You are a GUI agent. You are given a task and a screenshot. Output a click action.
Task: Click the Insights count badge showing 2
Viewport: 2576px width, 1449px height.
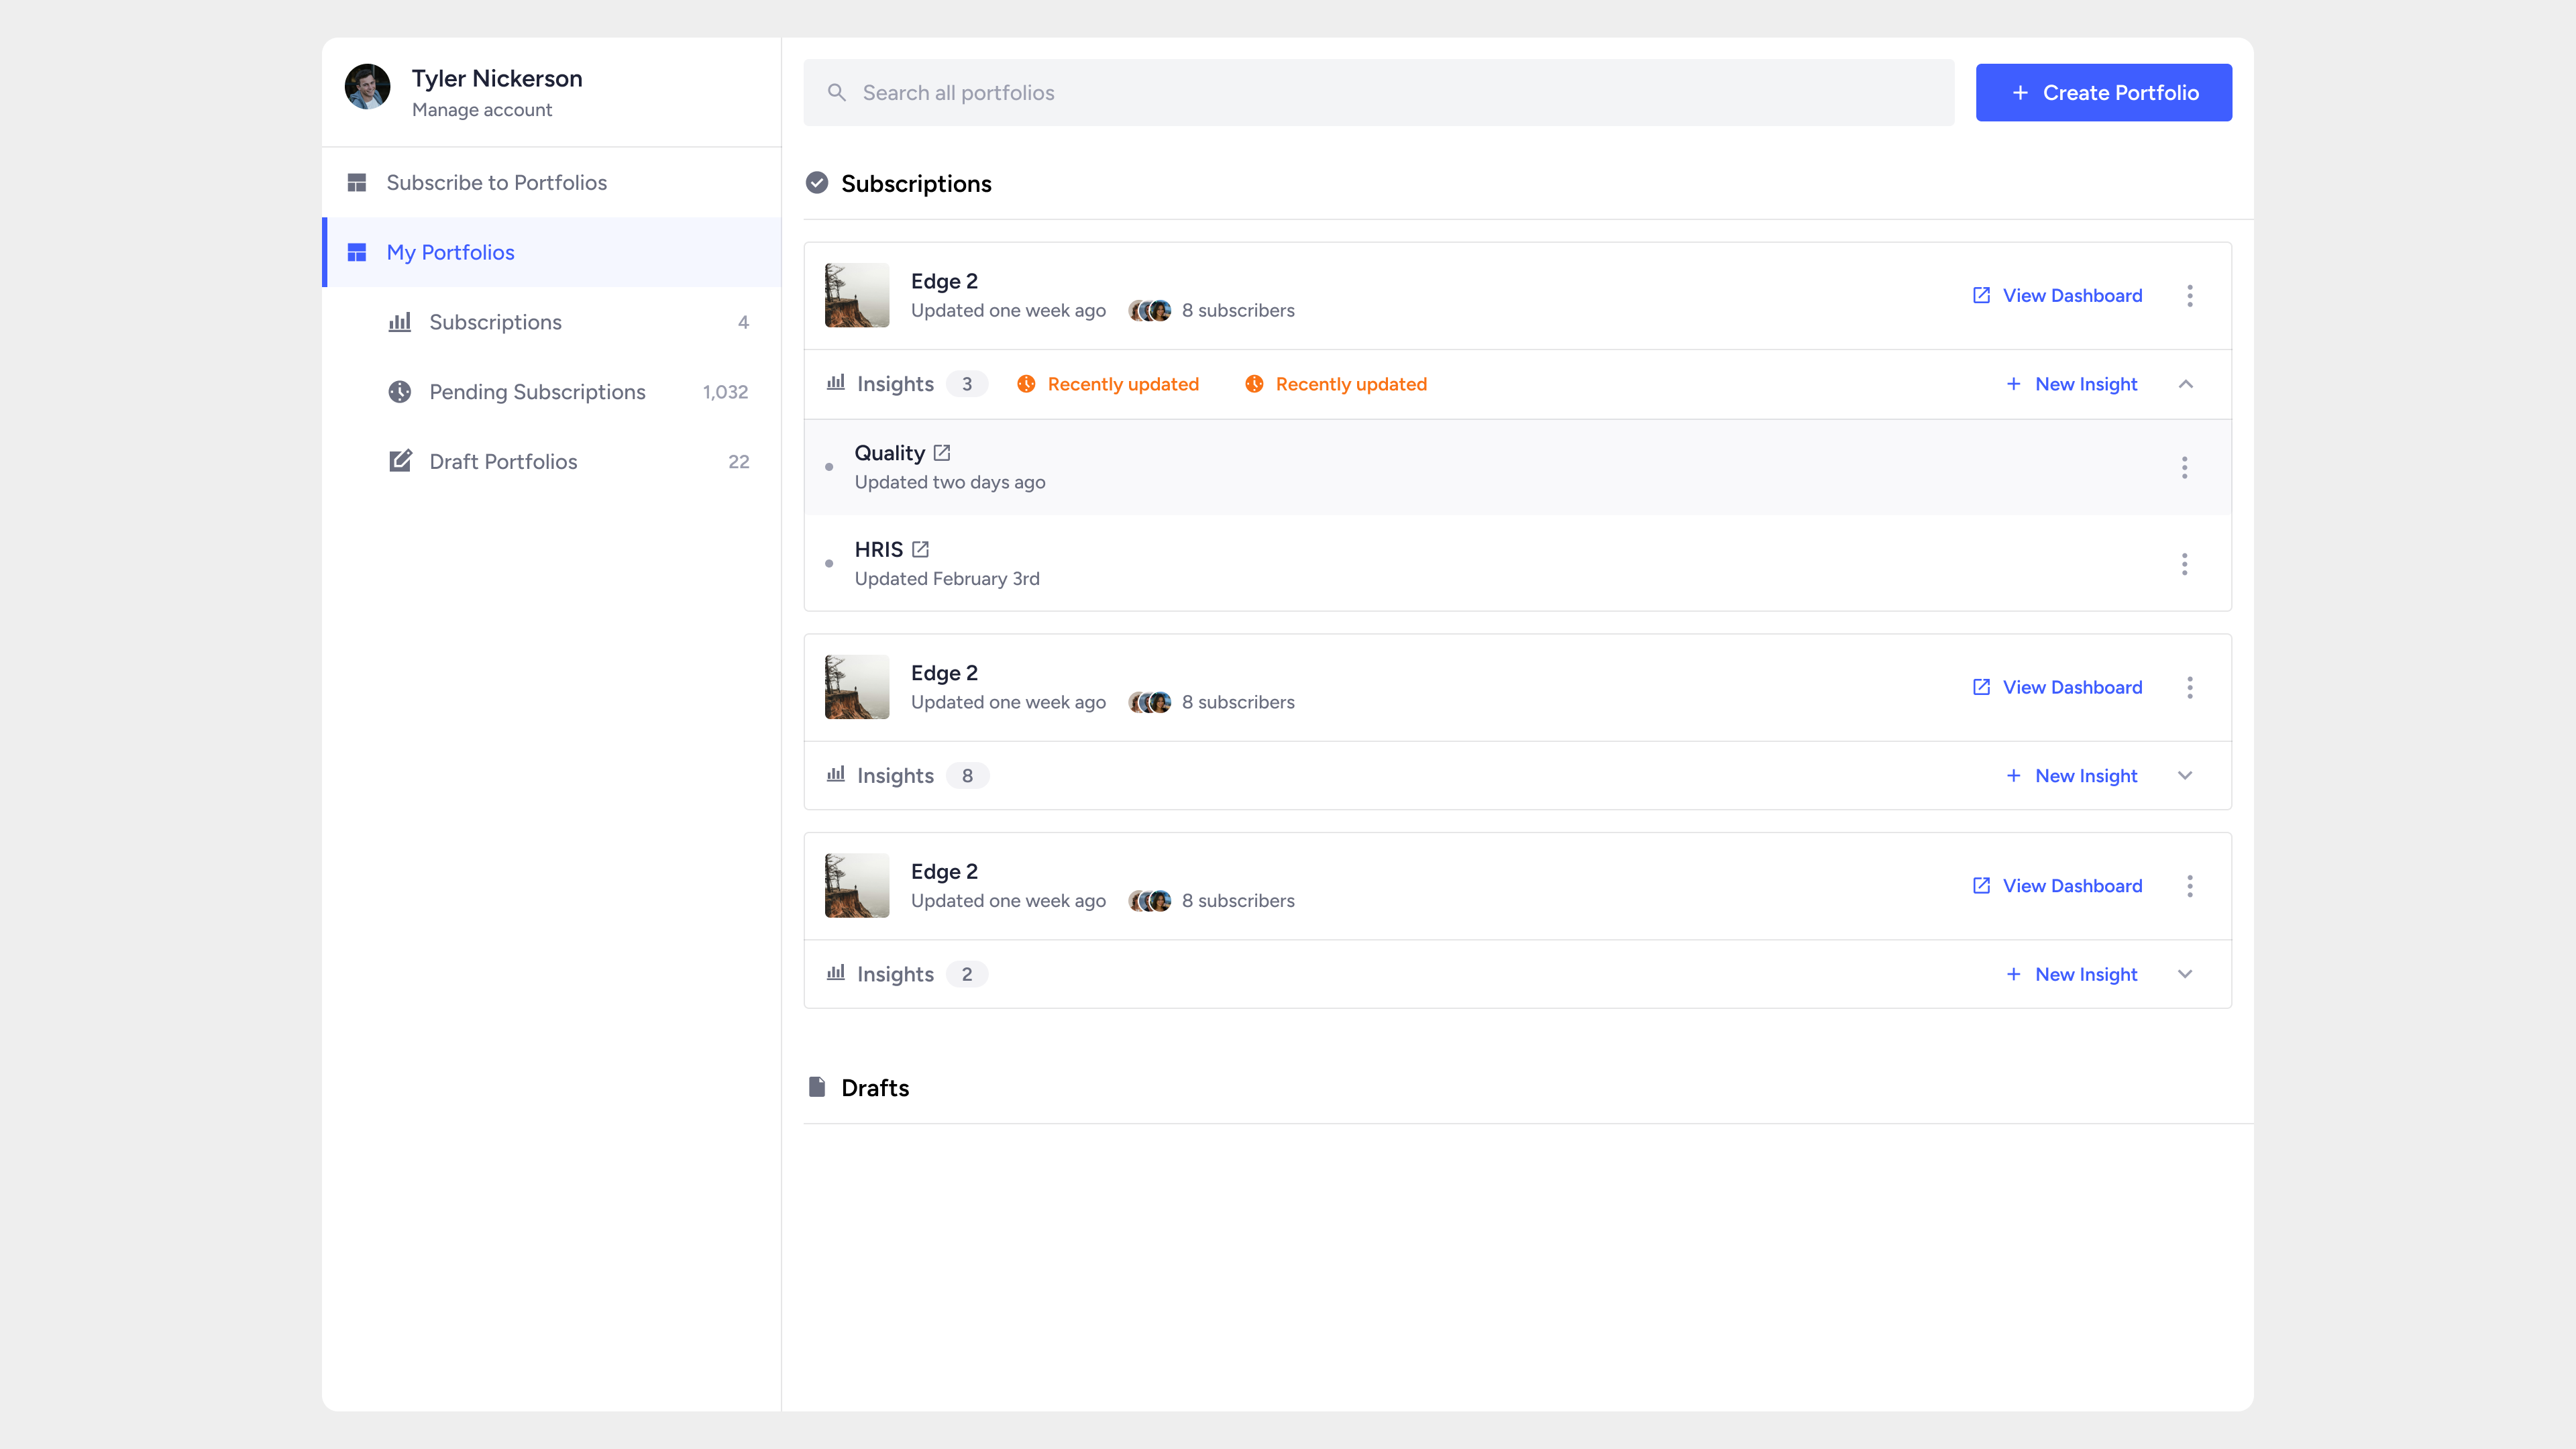(967, 974)
